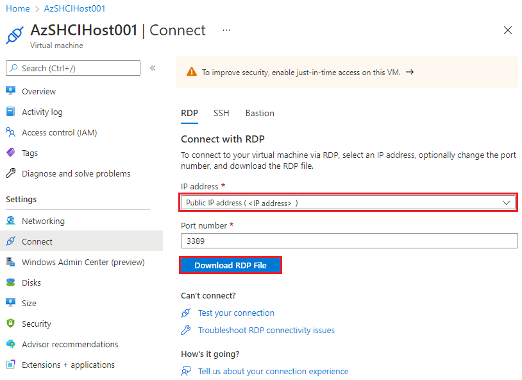Close the Connect blade with the X
The height and width of the screenshot is (380, 522).
tap(508, 30)
